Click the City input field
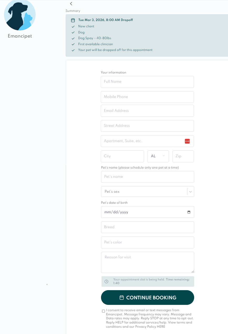The height and width of the screenshot is (334, 228). (122, 156)
